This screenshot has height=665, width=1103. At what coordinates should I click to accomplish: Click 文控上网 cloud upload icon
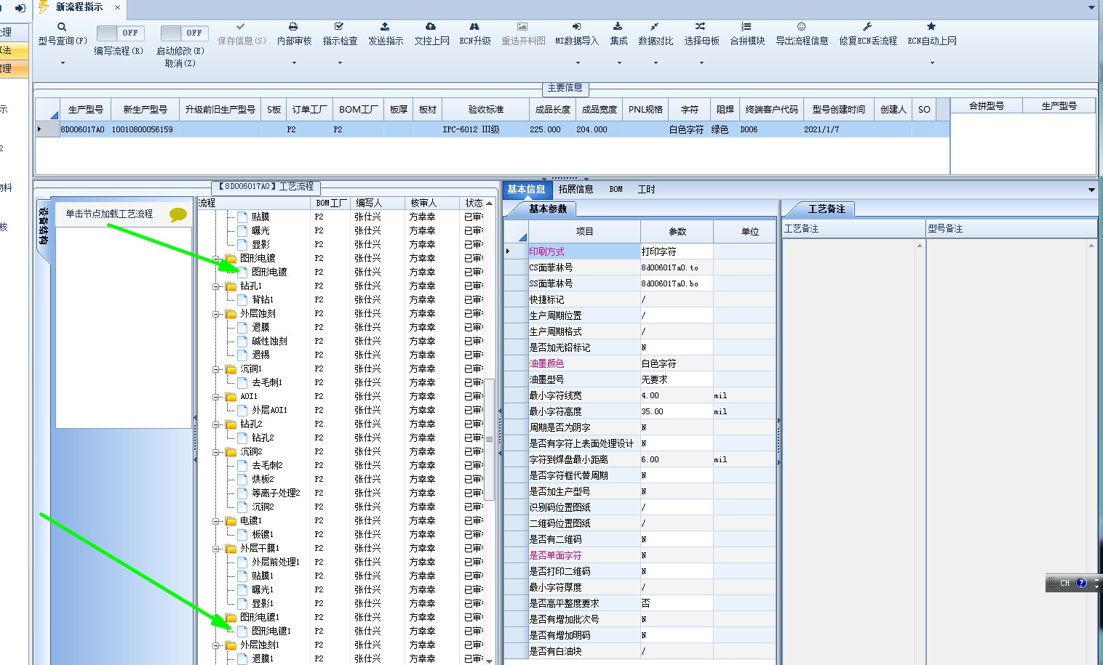431,26
